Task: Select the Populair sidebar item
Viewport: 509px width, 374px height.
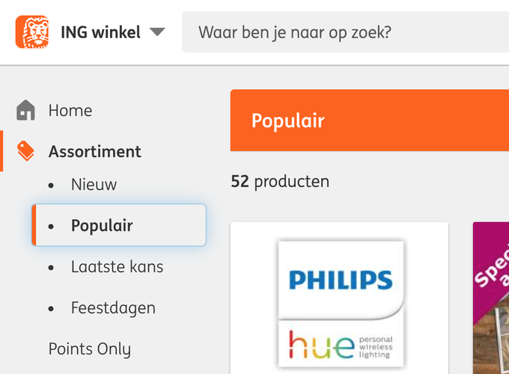Action: tap(102, 225)
